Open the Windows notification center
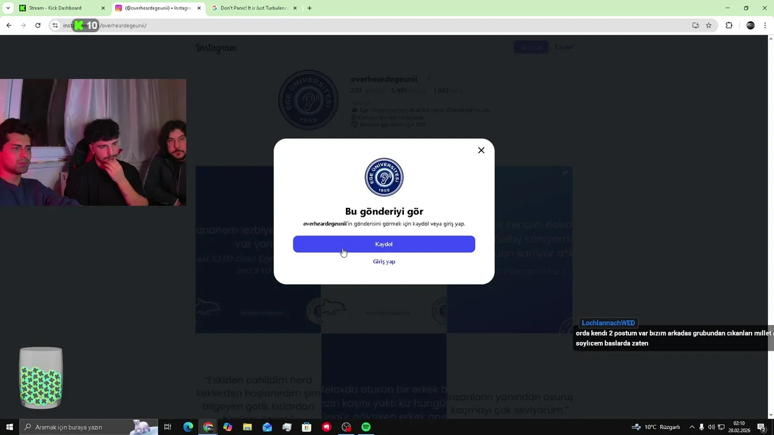Image resolution: width=774 pixels, height=435 pixels. click(761, 427)
